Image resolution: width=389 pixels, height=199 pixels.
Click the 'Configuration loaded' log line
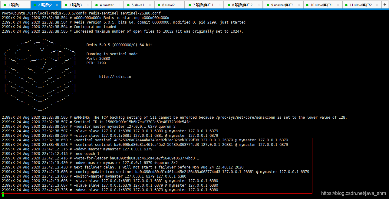coord(59,27)
